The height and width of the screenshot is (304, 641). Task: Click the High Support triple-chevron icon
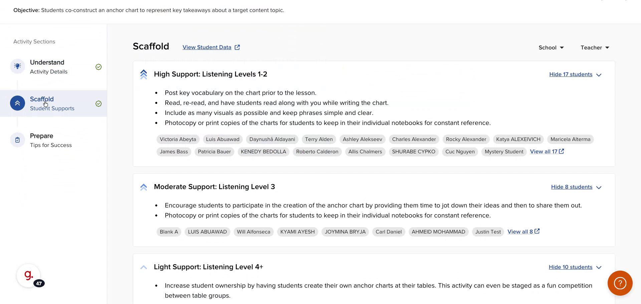tap(144, 74)
